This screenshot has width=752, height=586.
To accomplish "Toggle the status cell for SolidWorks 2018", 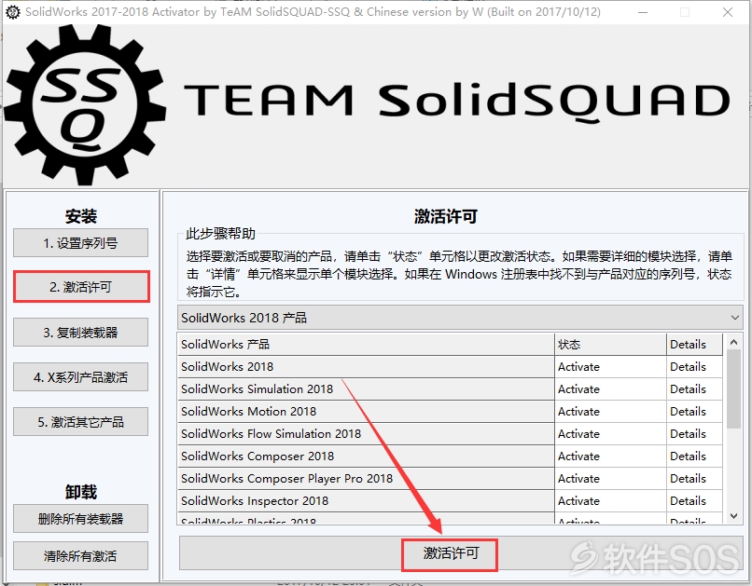I will point(610,367).
